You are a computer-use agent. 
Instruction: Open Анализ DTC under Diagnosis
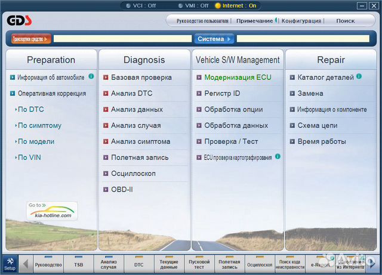click(x=133, y=94)
